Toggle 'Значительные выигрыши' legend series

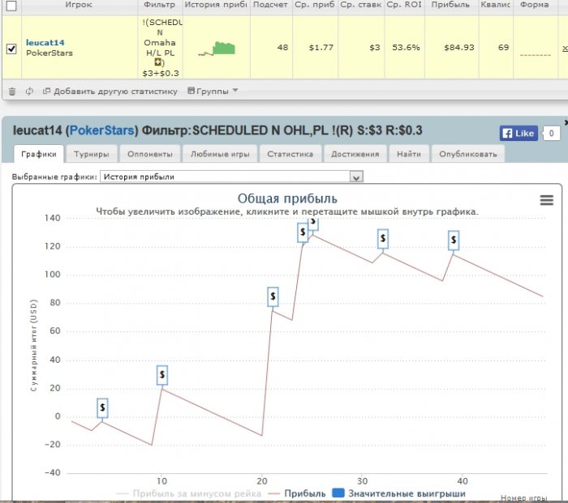399,493
